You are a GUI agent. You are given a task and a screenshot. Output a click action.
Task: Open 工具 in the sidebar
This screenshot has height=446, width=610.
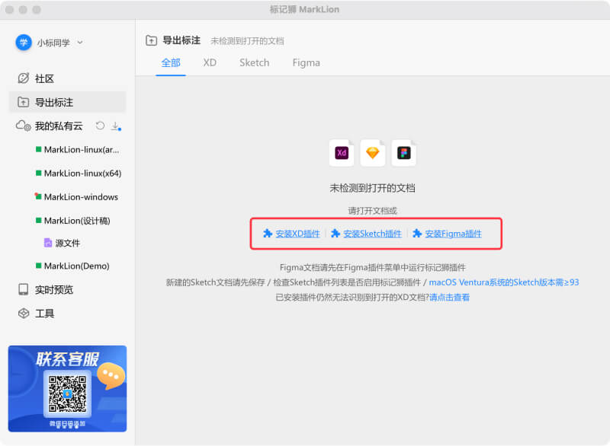[x=44, y=313]
